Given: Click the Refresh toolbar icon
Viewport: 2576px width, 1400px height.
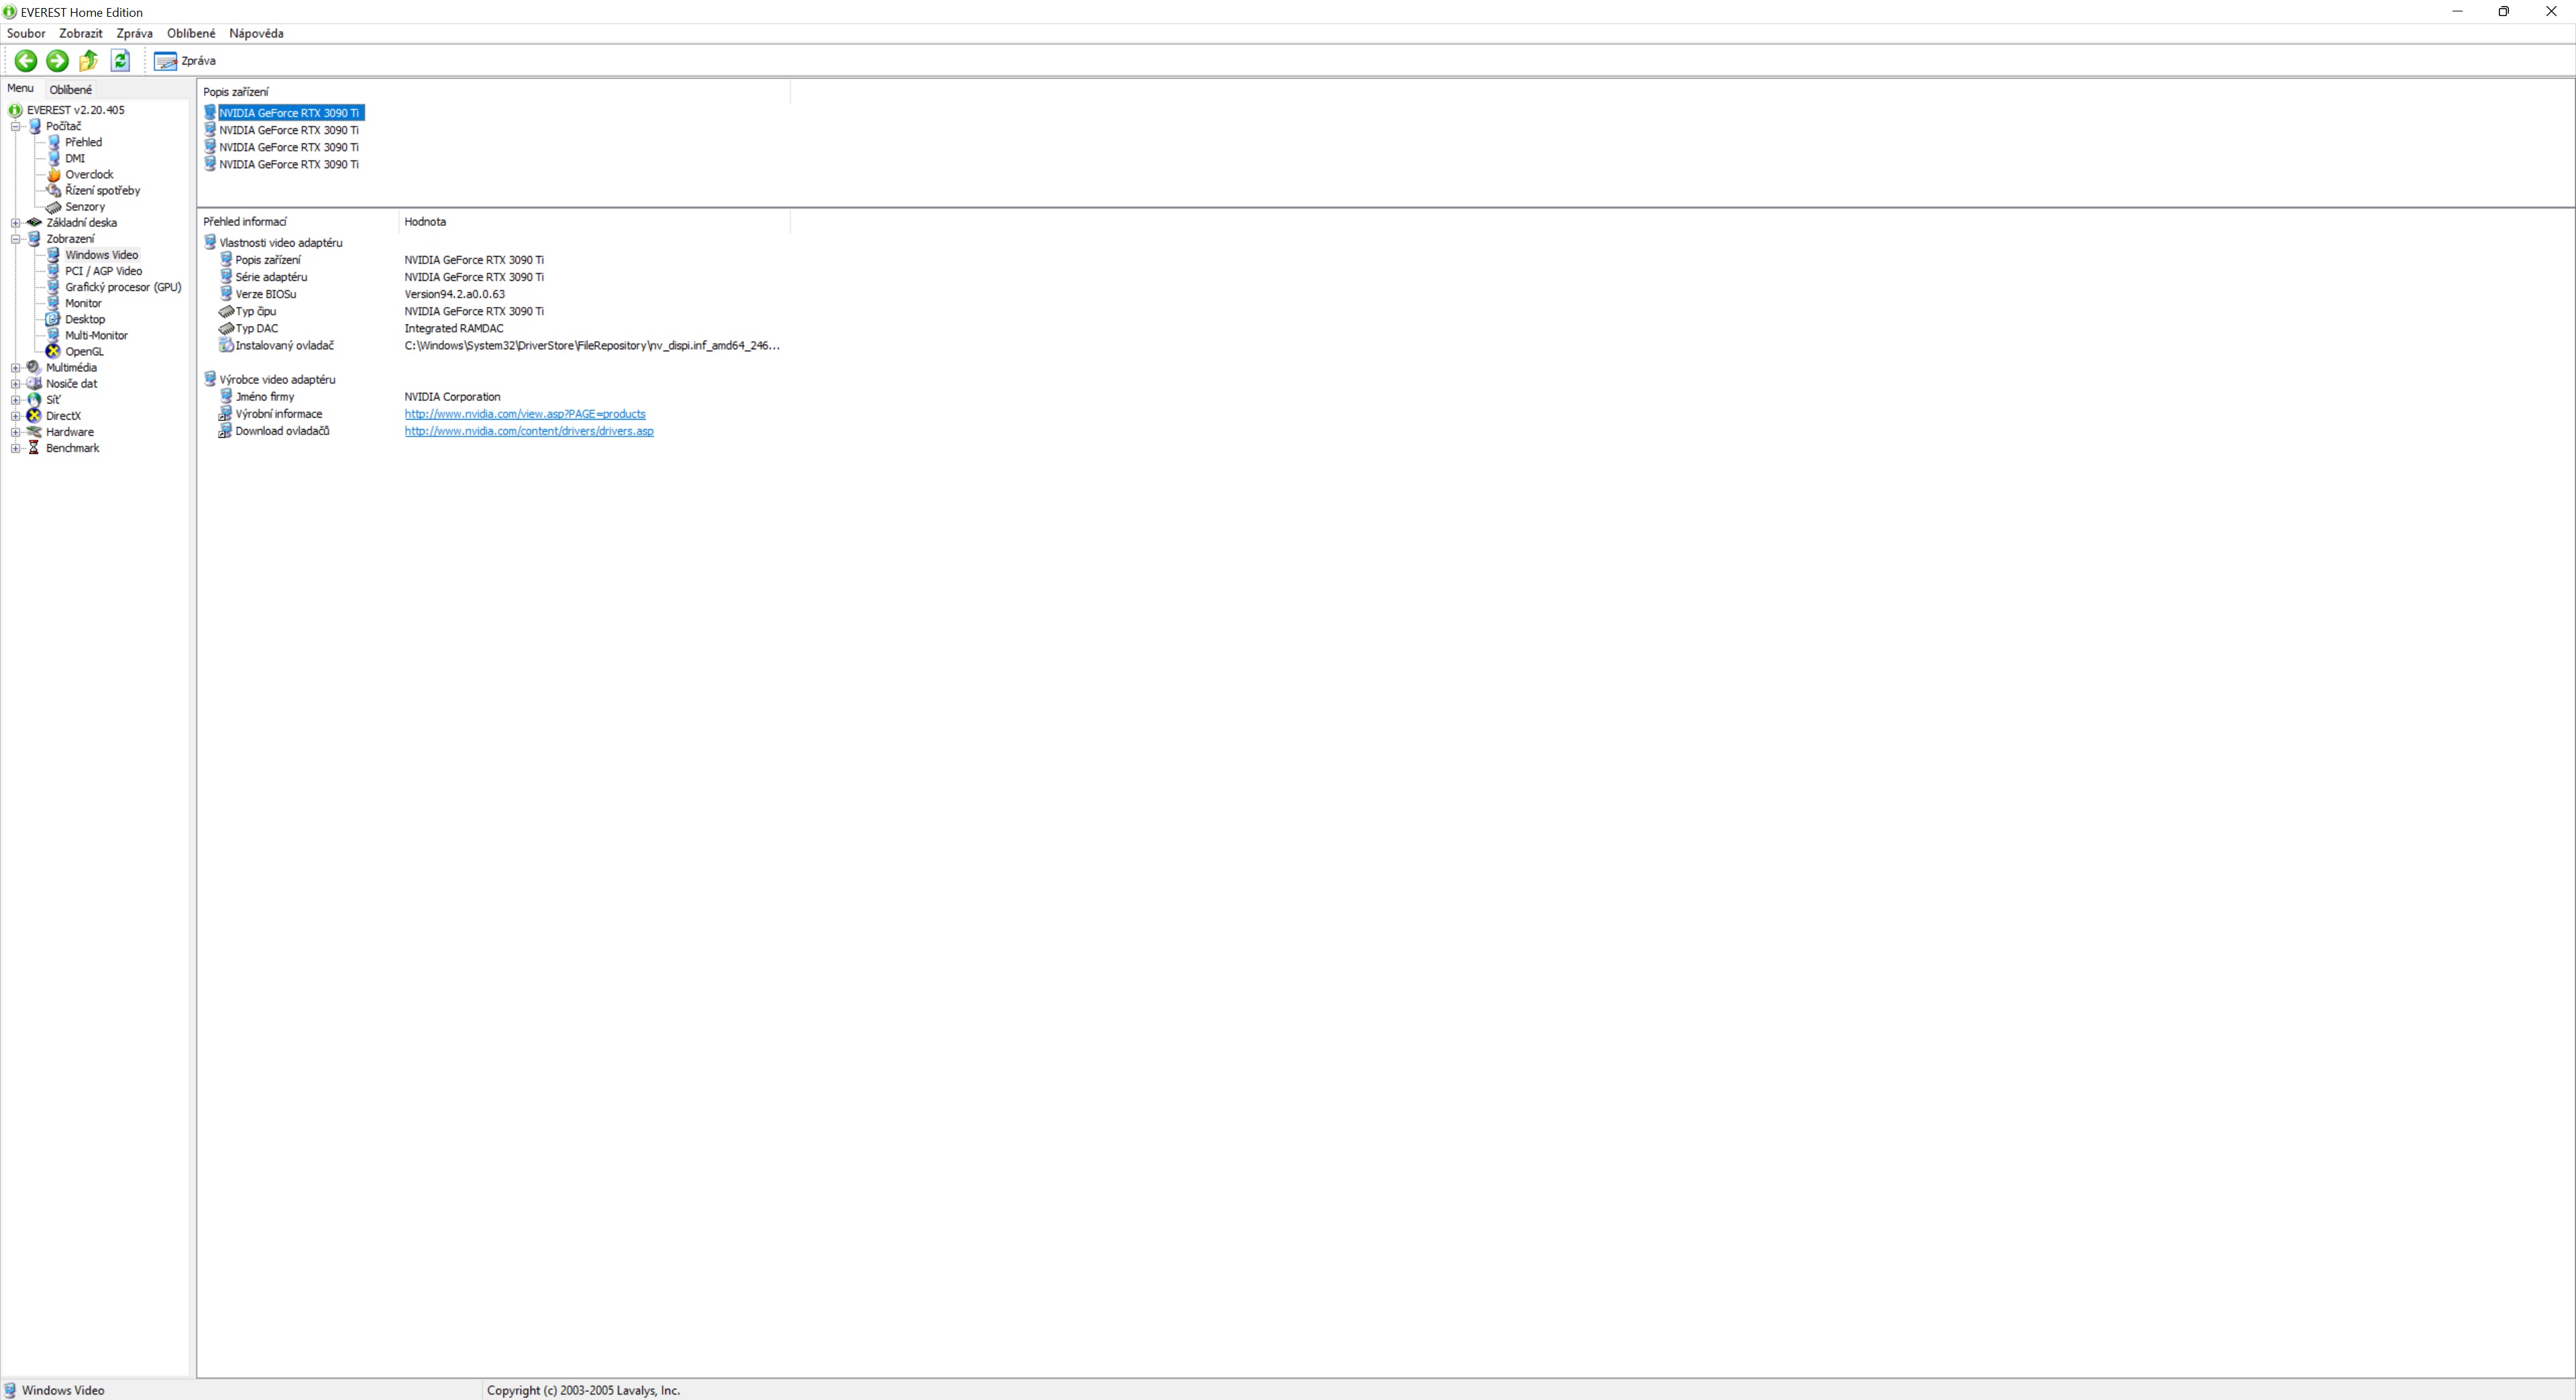Looking at the screenshot, I should [x=120, y=61].
